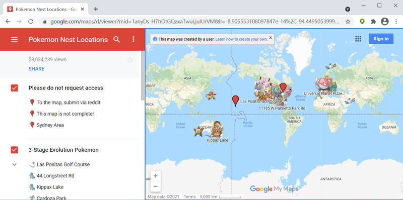Open the Extensions puzzle-piece menu
The height and width of the screenshot is (200, 403).
point(373,22)
